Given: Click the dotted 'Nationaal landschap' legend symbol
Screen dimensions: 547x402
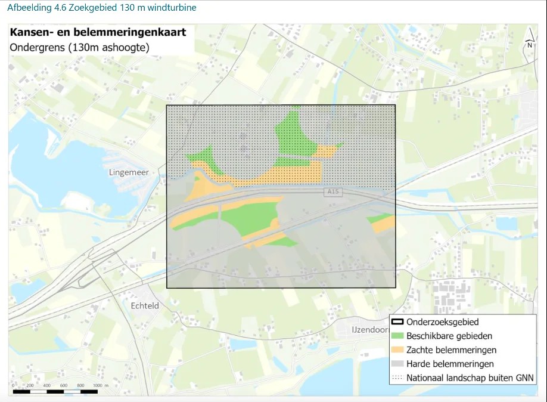Looking at the screenshot, I should 397,378.
